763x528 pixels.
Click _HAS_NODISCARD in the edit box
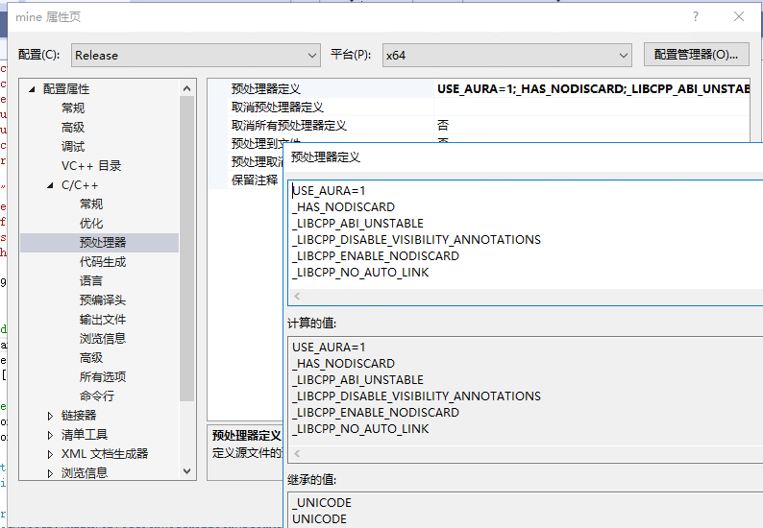344,207
